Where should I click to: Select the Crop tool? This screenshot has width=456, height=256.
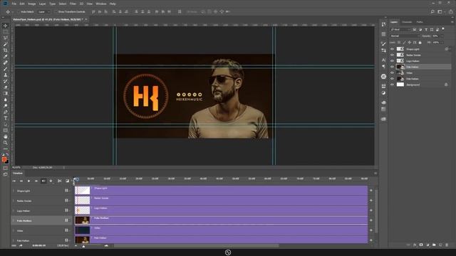5,50
